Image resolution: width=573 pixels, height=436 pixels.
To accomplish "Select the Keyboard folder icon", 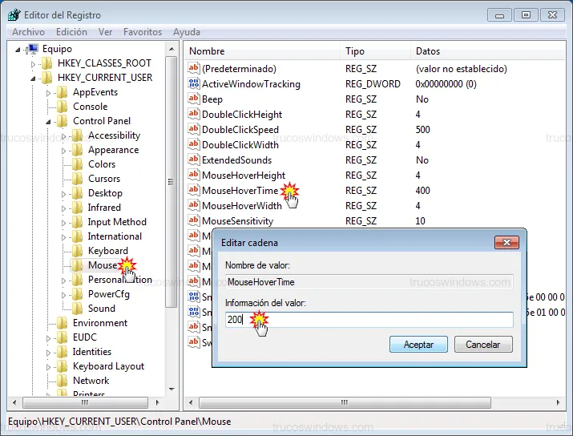I will [x=77, y=251].
